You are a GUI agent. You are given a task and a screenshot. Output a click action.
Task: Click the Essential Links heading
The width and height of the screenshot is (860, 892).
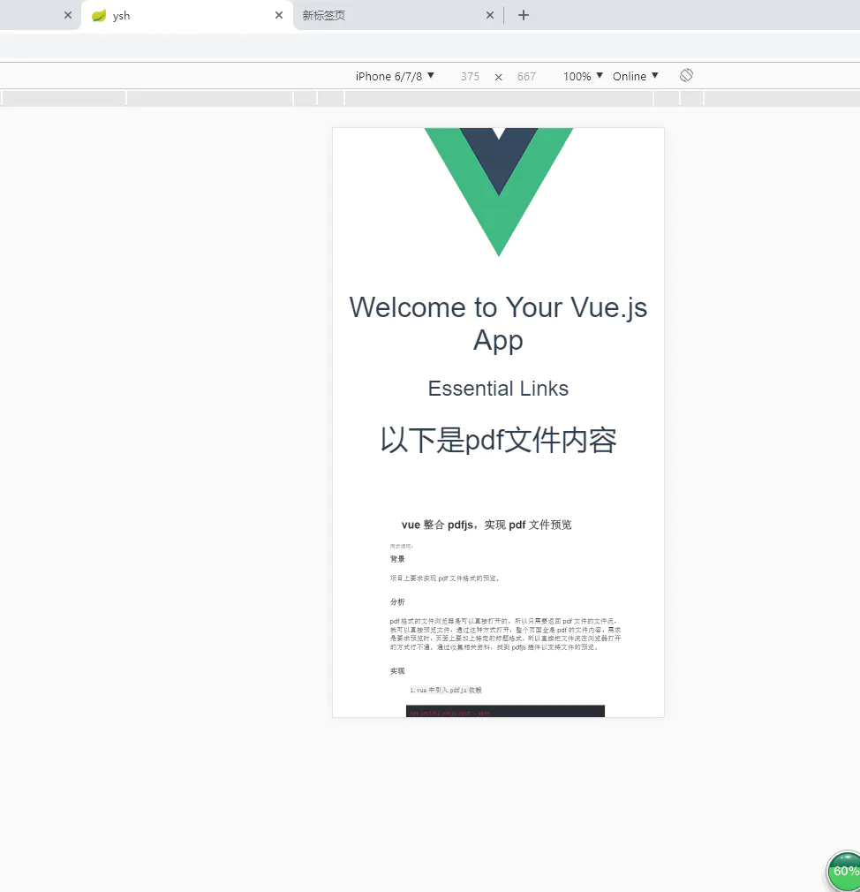click(x=498, y=389)
